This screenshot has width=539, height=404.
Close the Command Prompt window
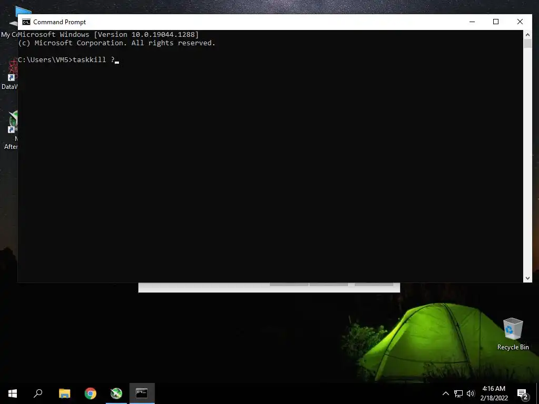click(x=520, y=22)
